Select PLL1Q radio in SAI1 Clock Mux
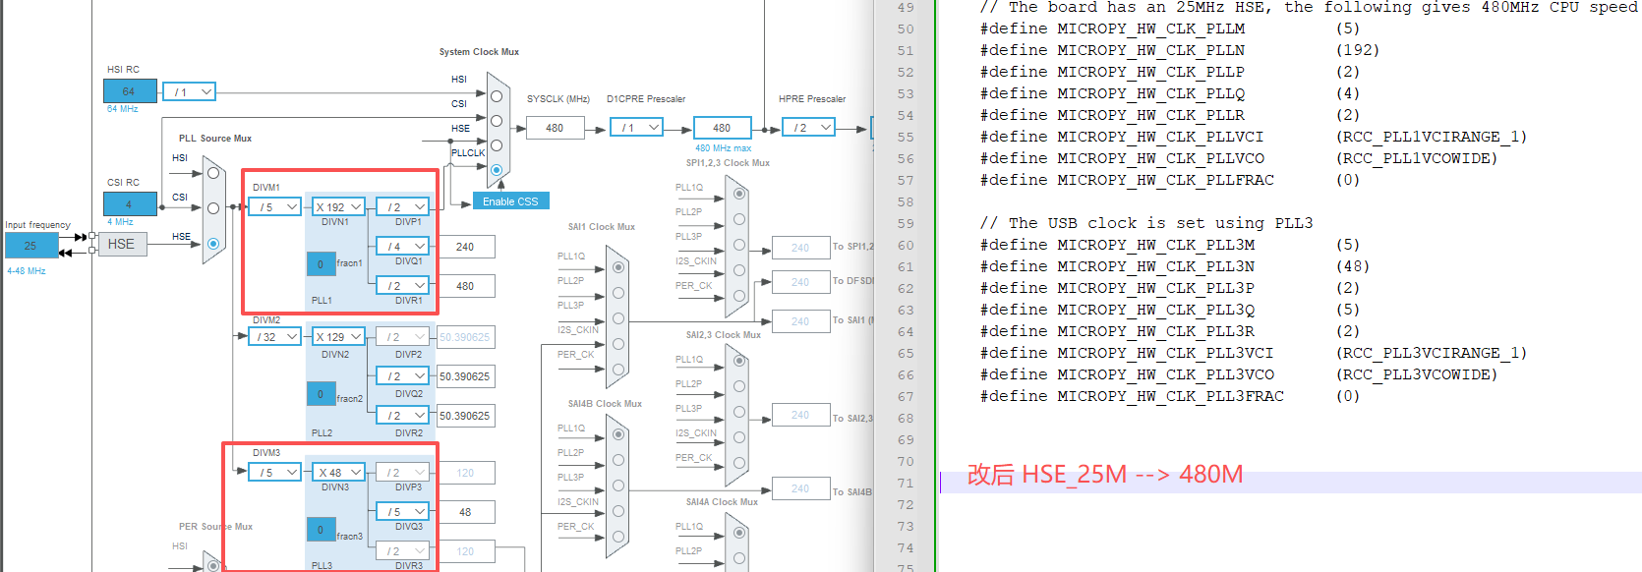This screenshot has height=572, width=1642. click(618, 267)
